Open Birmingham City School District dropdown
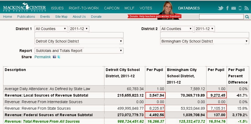 tap(205, 41)
